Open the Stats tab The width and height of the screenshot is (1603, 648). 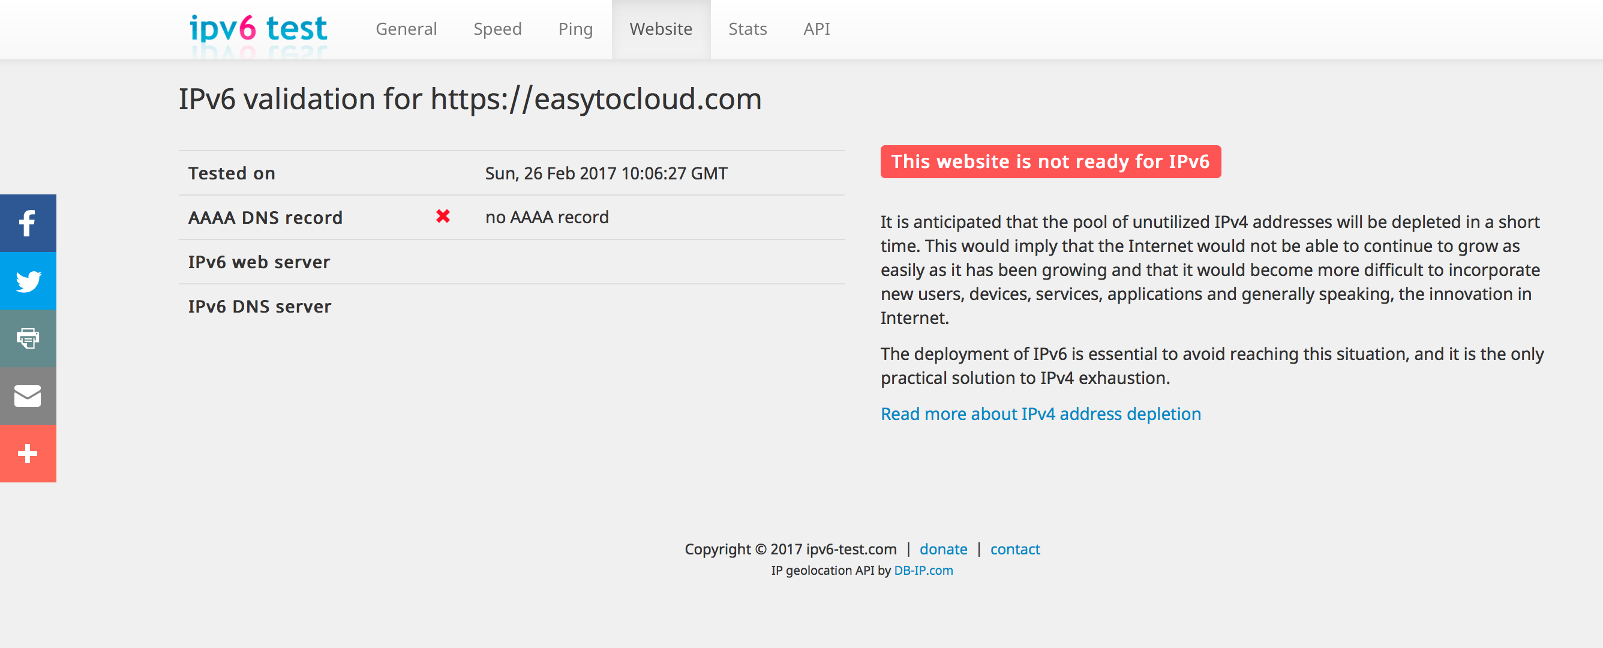pos(748,29)
